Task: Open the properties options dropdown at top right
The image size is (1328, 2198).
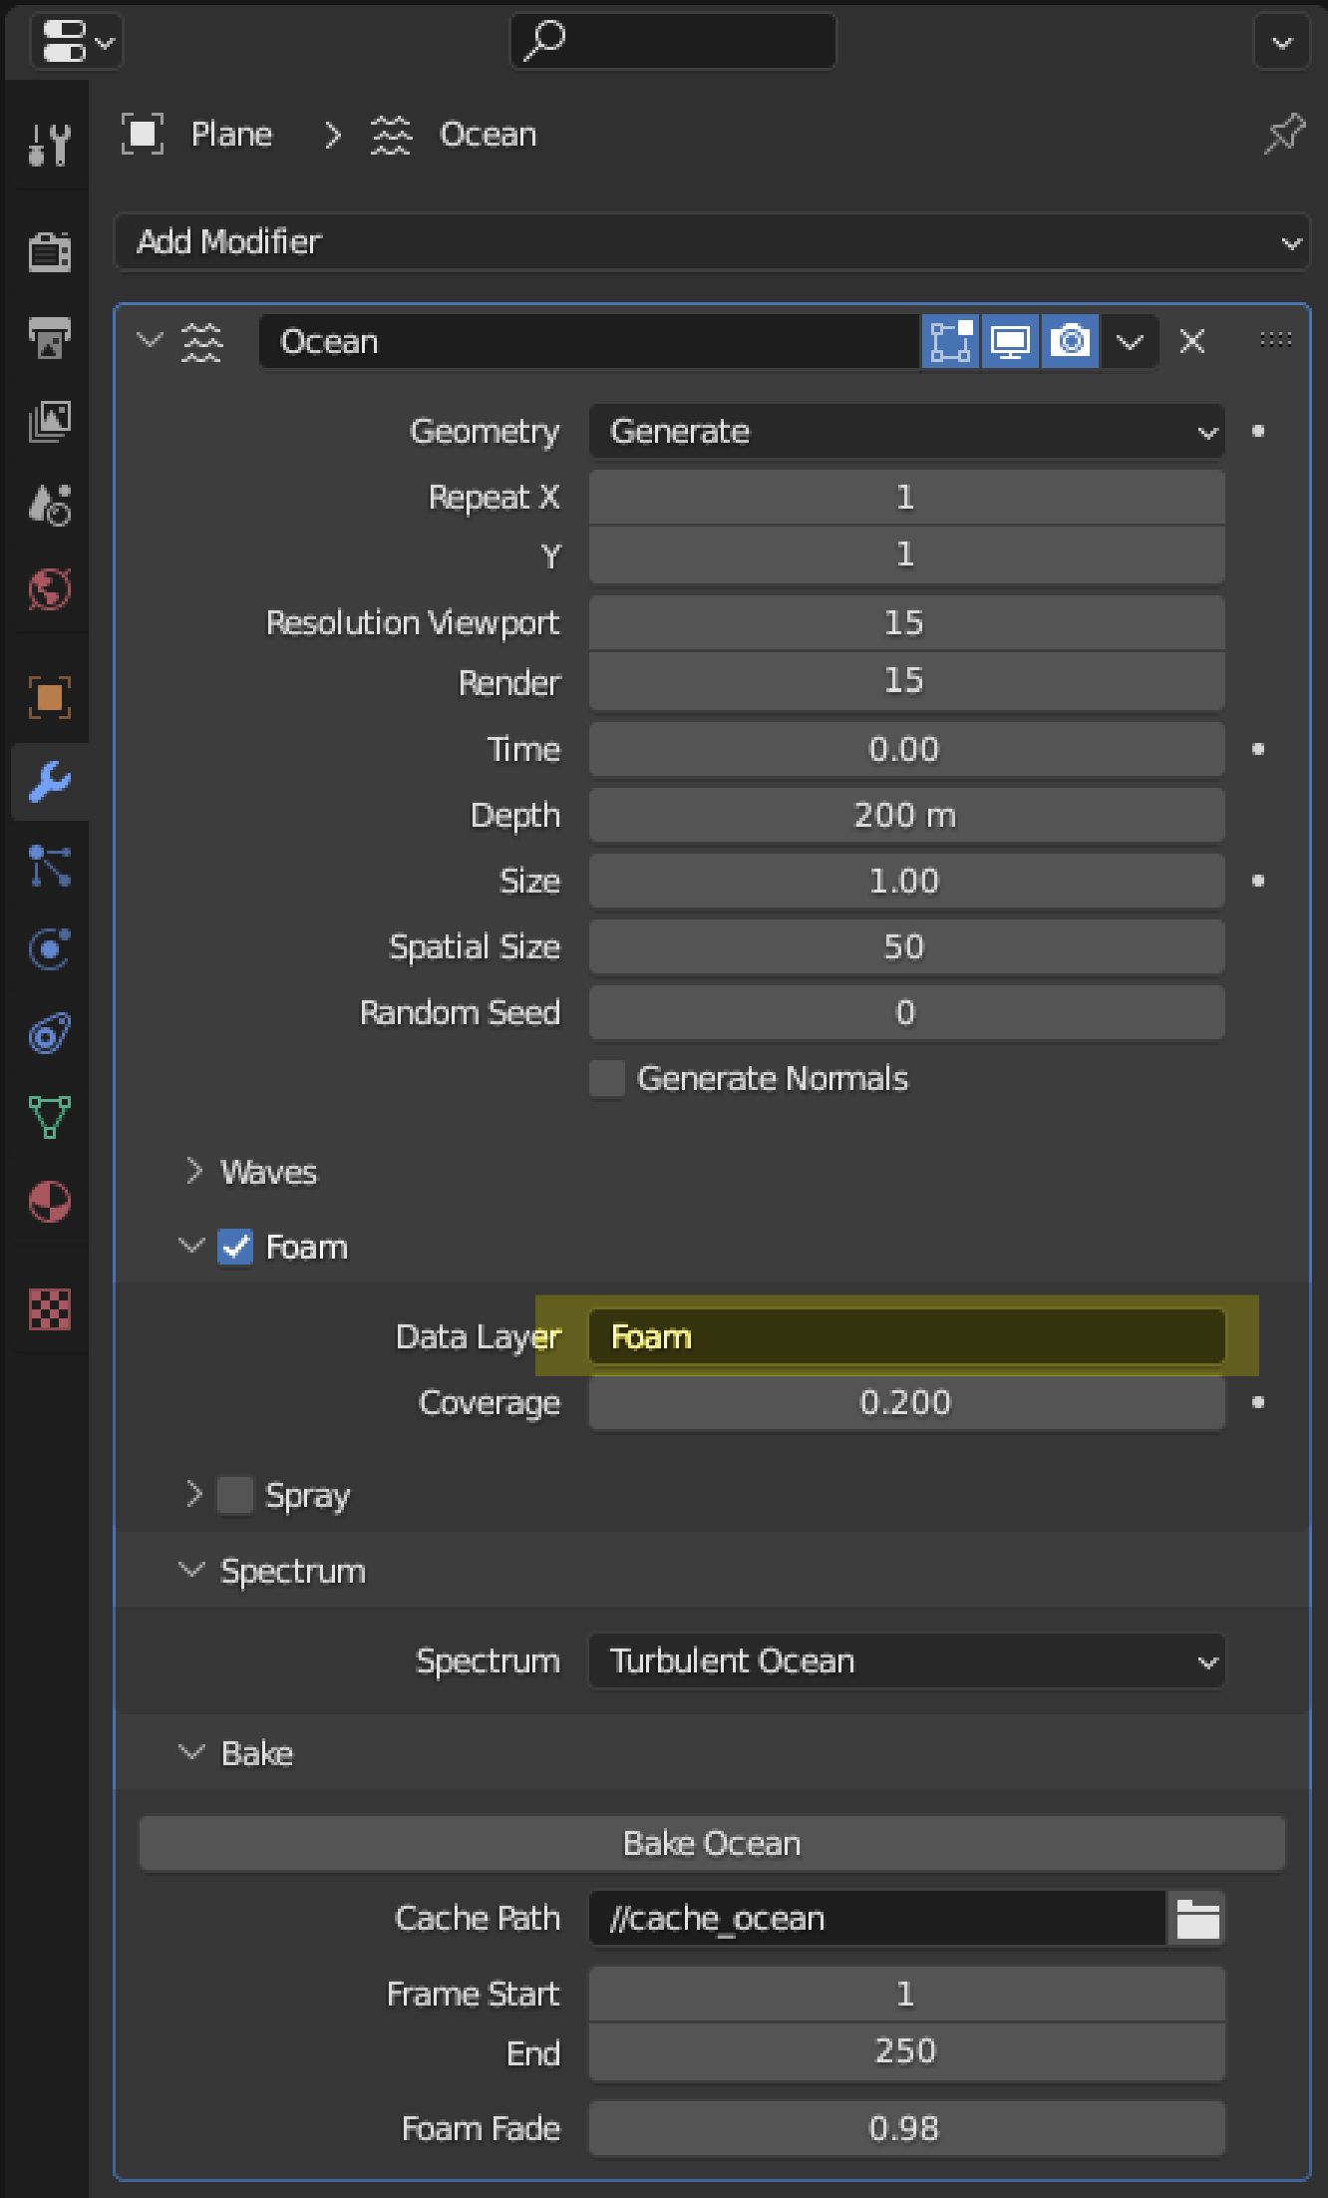Action: pyautogui.click(x=1282, y=42)
